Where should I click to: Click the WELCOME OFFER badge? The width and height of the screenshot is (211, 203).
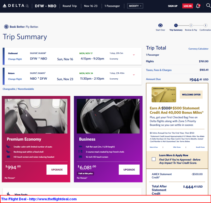coord(191,94)
